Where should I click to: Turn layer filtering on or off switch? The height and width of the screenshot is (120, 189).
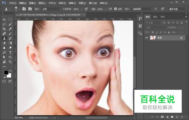(187, 22)
